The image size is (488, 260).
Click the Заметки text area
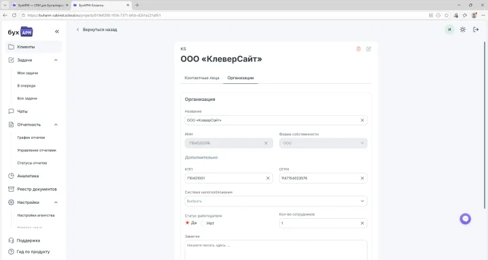[x=276, y=250]
